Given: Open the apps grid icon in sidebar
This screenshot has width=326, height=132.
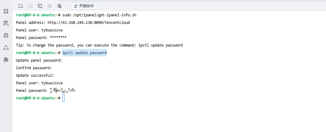Looking at the screenshot, I should (6, 11).
